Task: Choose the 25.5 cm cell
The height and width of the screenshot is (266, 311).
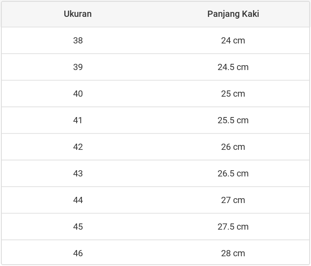Action: pos(233,120)
